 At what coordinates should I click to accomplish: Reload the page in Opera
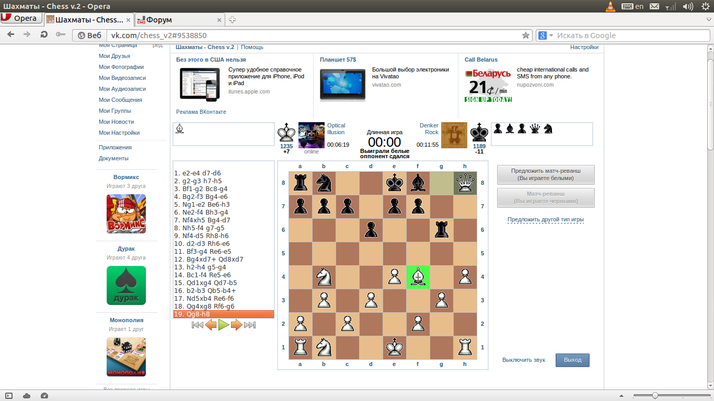coord(44,35)
